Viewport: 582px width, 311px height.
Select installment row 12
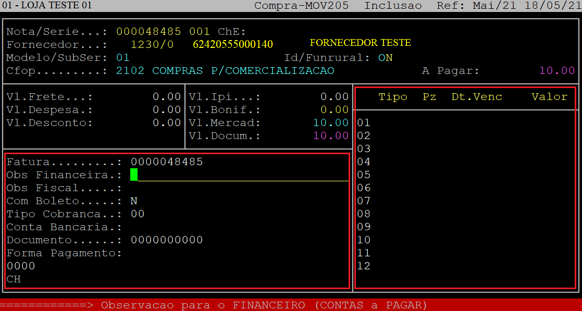364,266
